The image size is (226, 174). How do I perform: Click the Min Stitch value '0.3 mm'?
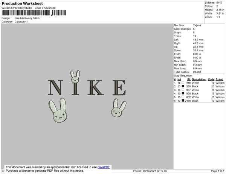197,65
